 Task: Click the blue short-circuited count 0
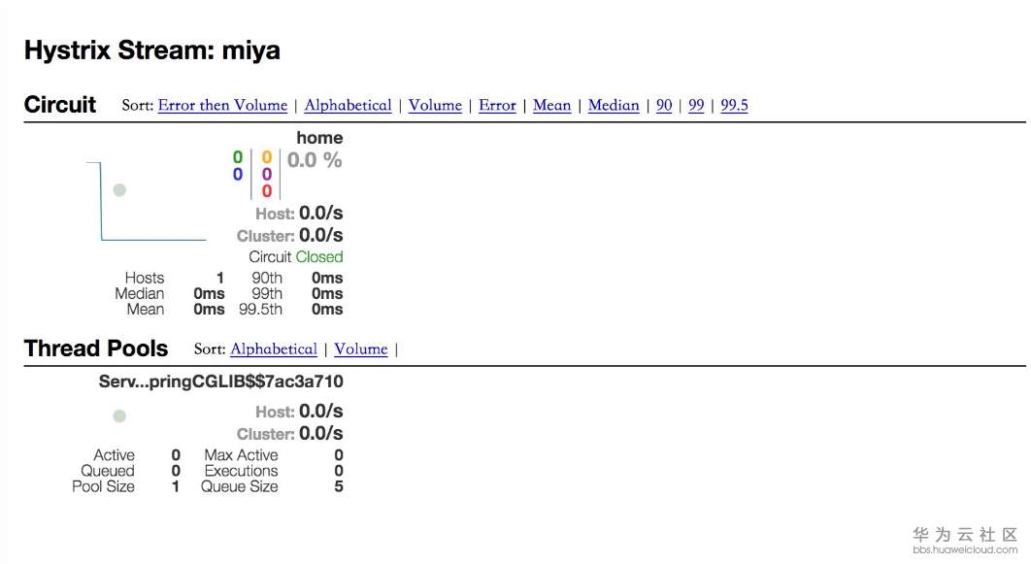[x=238, y=174]
